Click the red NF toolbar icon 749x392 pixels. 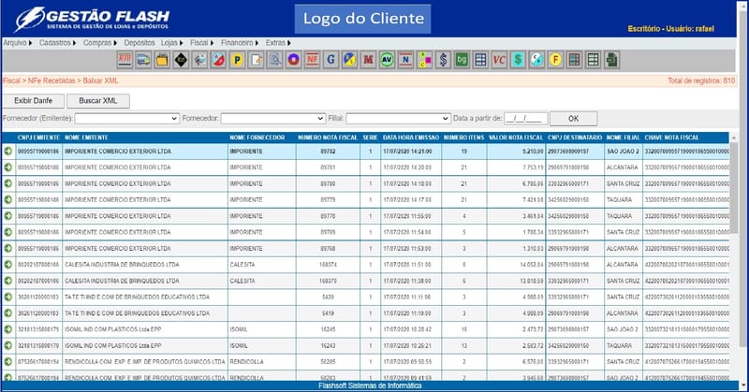coord(312,60)
